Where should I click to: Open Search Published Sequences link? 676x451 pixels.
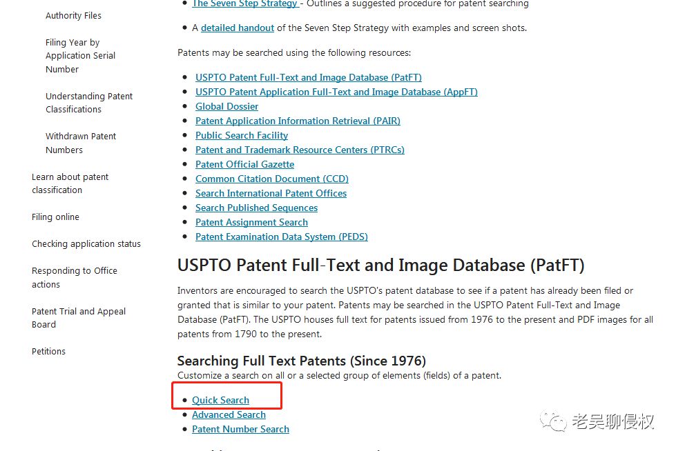pyautogui.click(x=256, y=208)
